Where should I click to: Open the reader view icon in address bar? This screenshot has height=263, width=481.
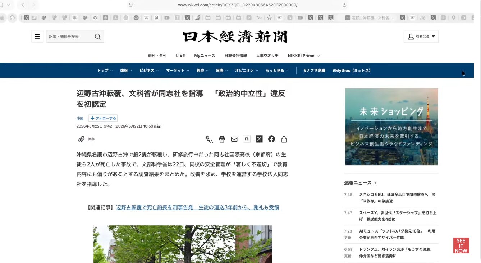click(131, 5)
